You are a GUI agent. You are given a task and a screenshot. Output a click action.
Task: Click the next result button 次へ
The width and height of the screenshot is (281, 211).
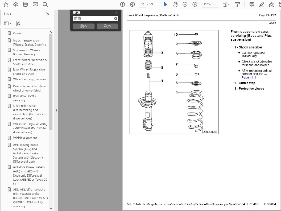pos(107,26)
